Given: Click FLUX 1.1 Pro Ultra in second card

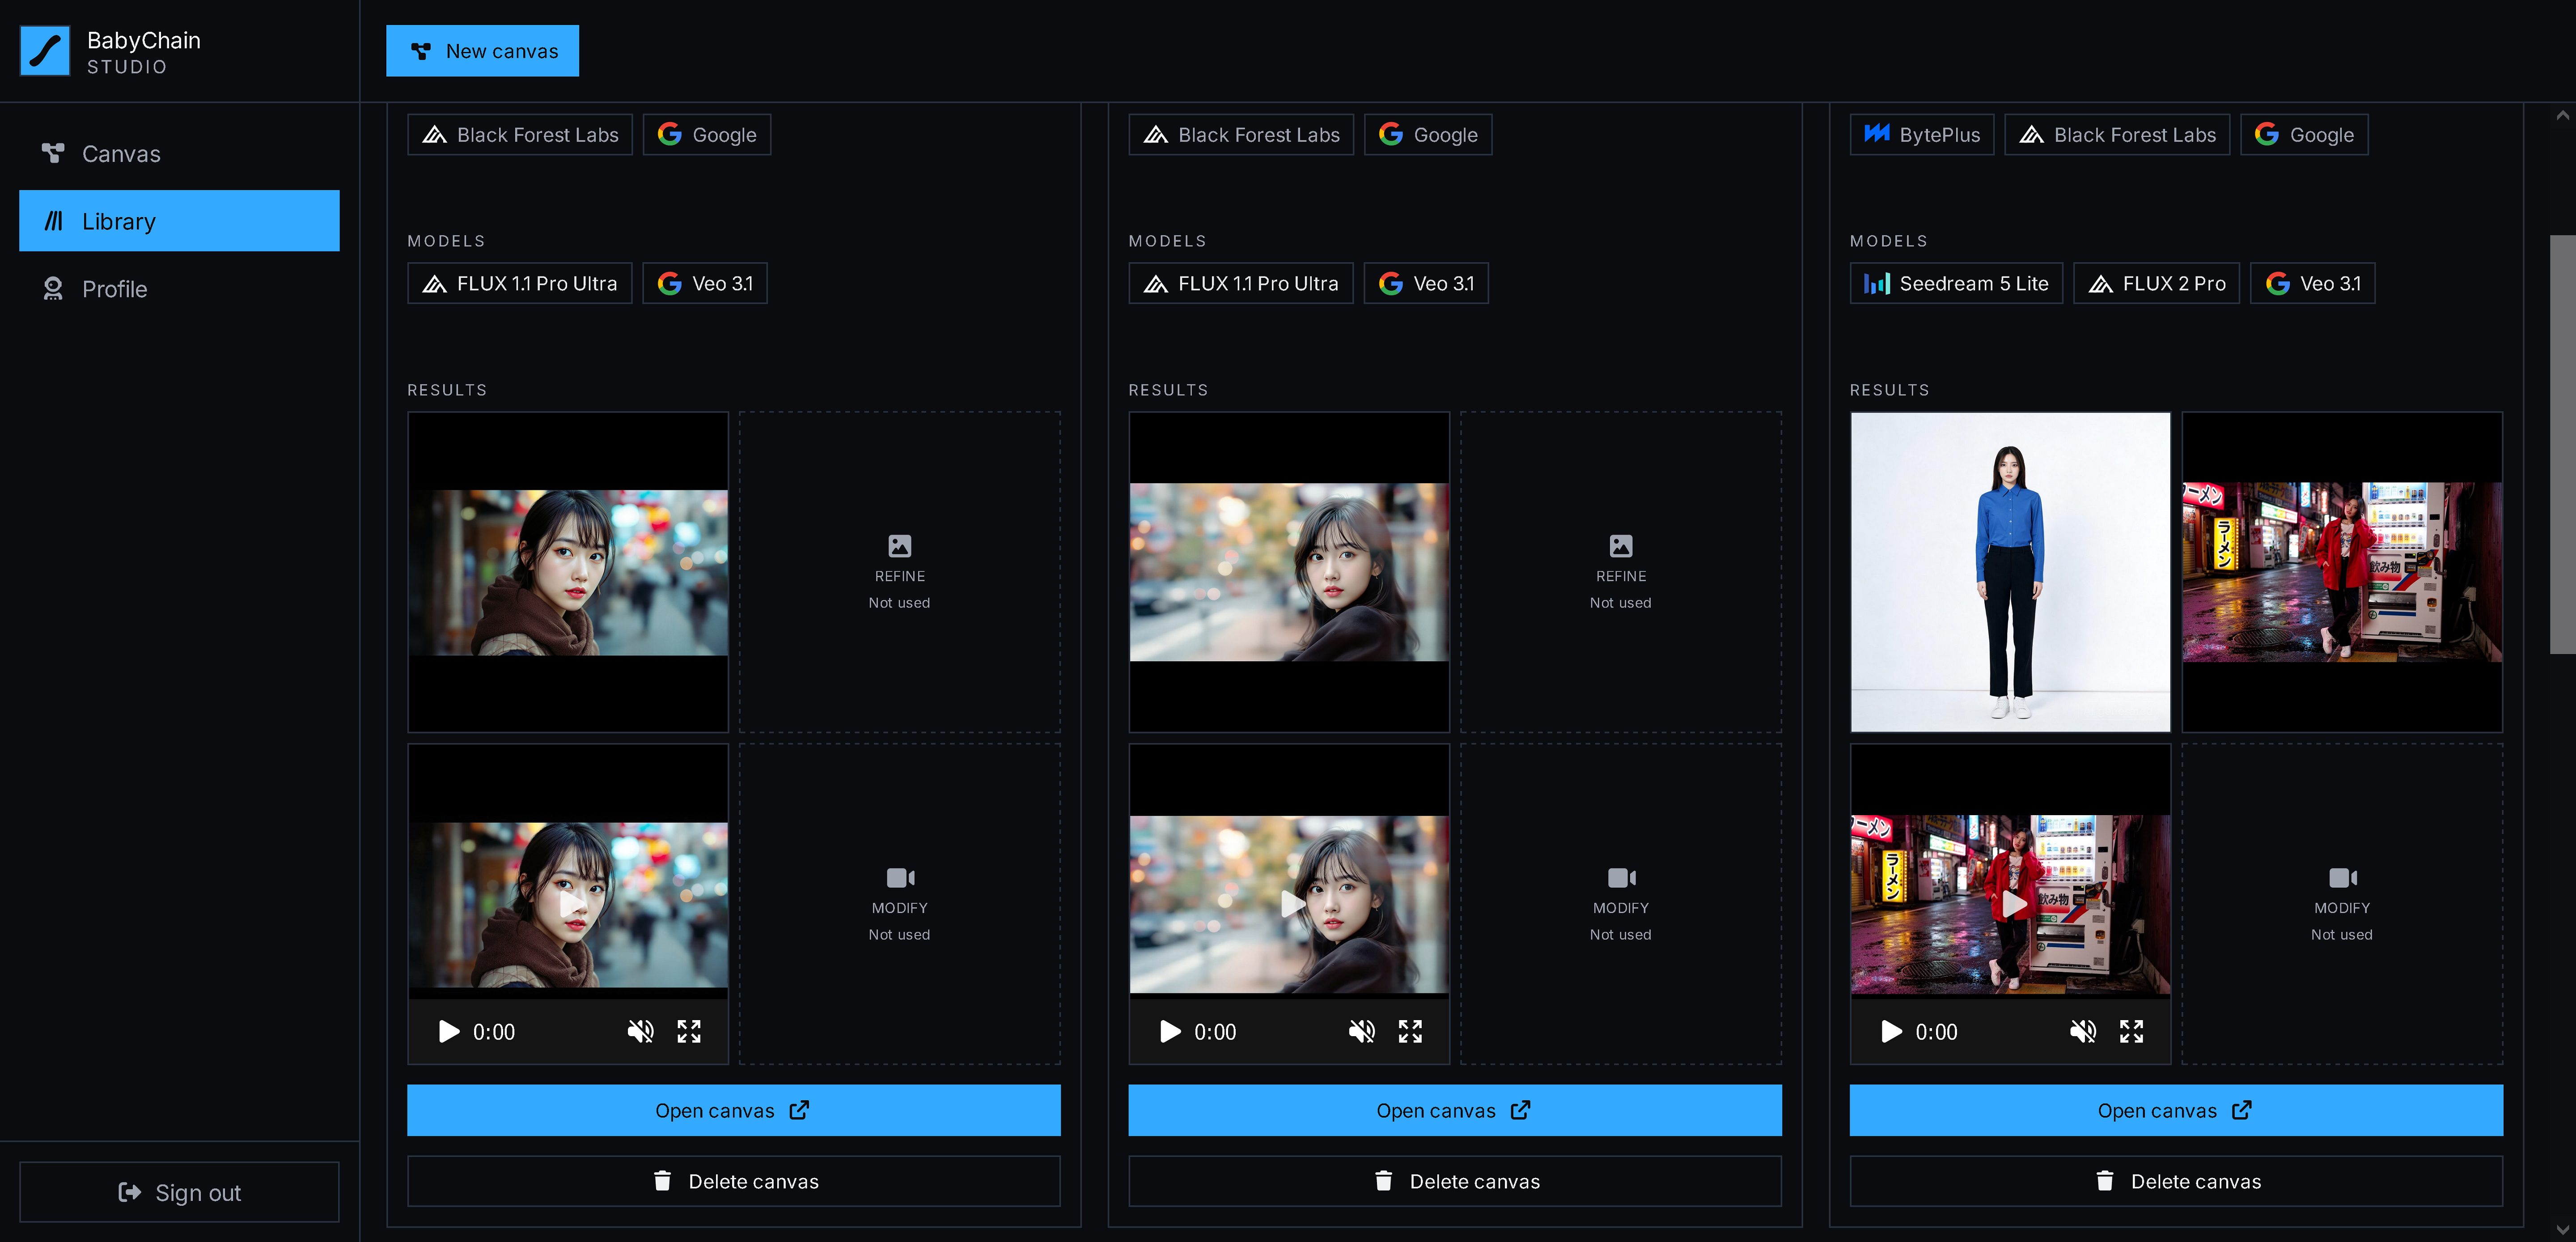Looking at the screenshot, I should [1240, 283].
